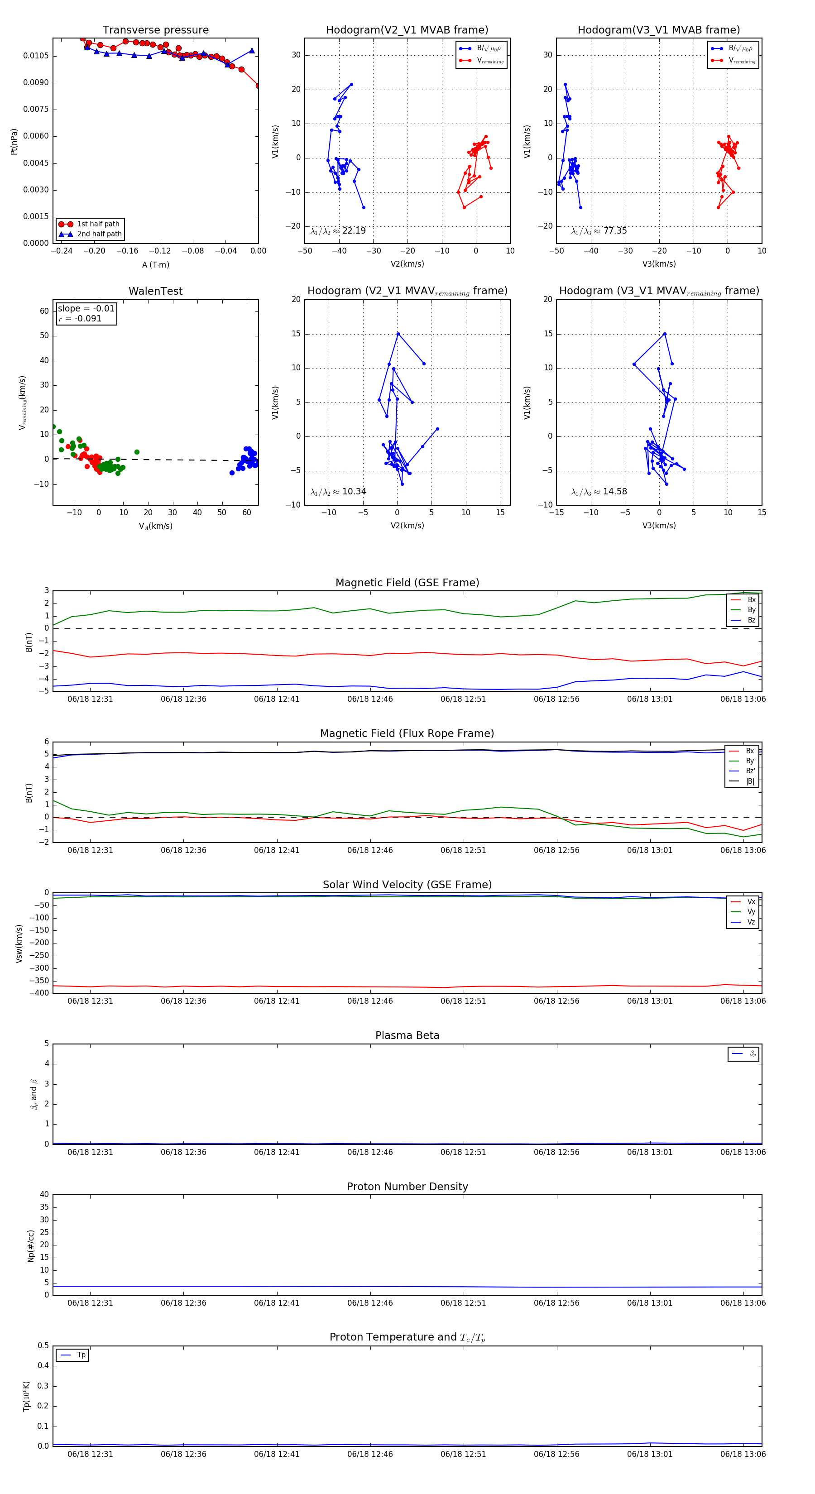Click the '06/18 12:46' tick in GSE magnetic plot
The height and width of the screenshot is (1494, 815).
[370, 699]
